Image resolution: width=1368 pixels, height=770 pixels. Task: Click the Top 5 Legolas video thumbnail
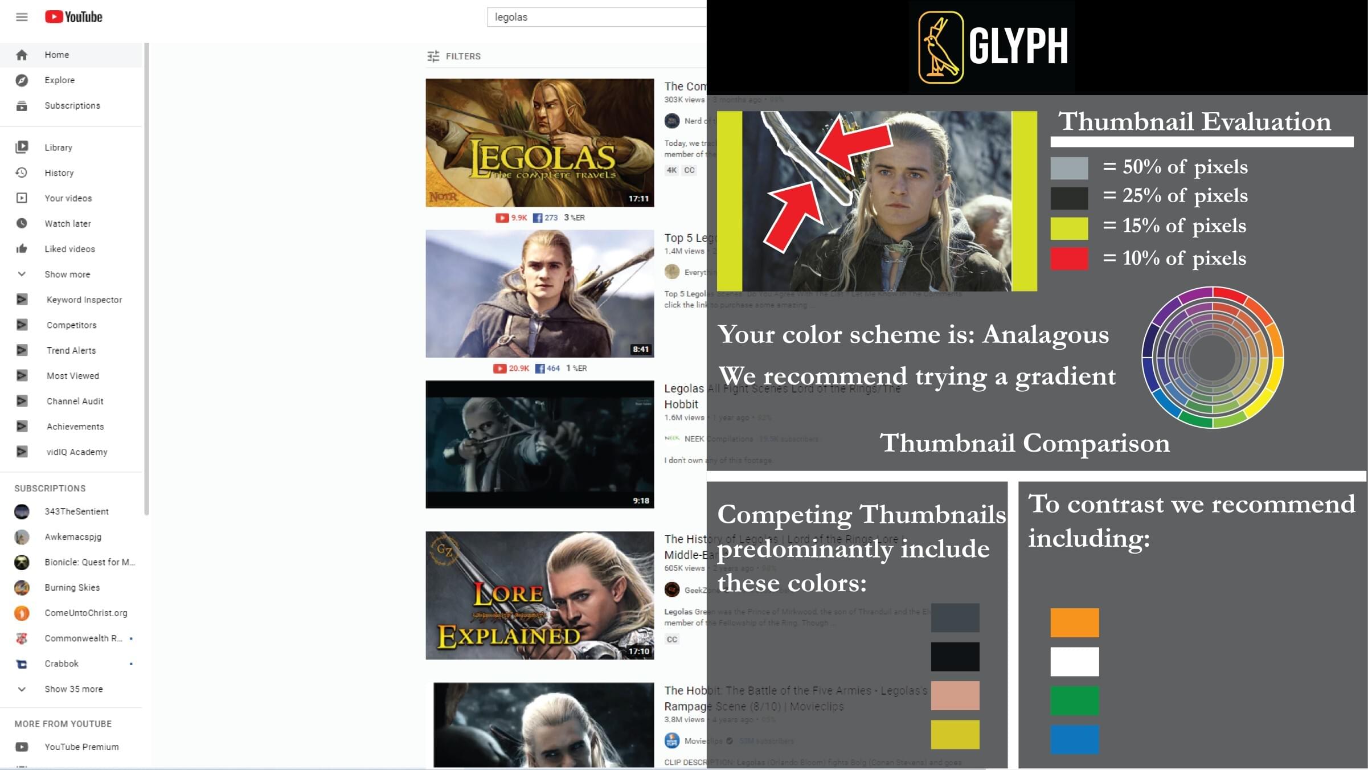[x=540, y=293]
